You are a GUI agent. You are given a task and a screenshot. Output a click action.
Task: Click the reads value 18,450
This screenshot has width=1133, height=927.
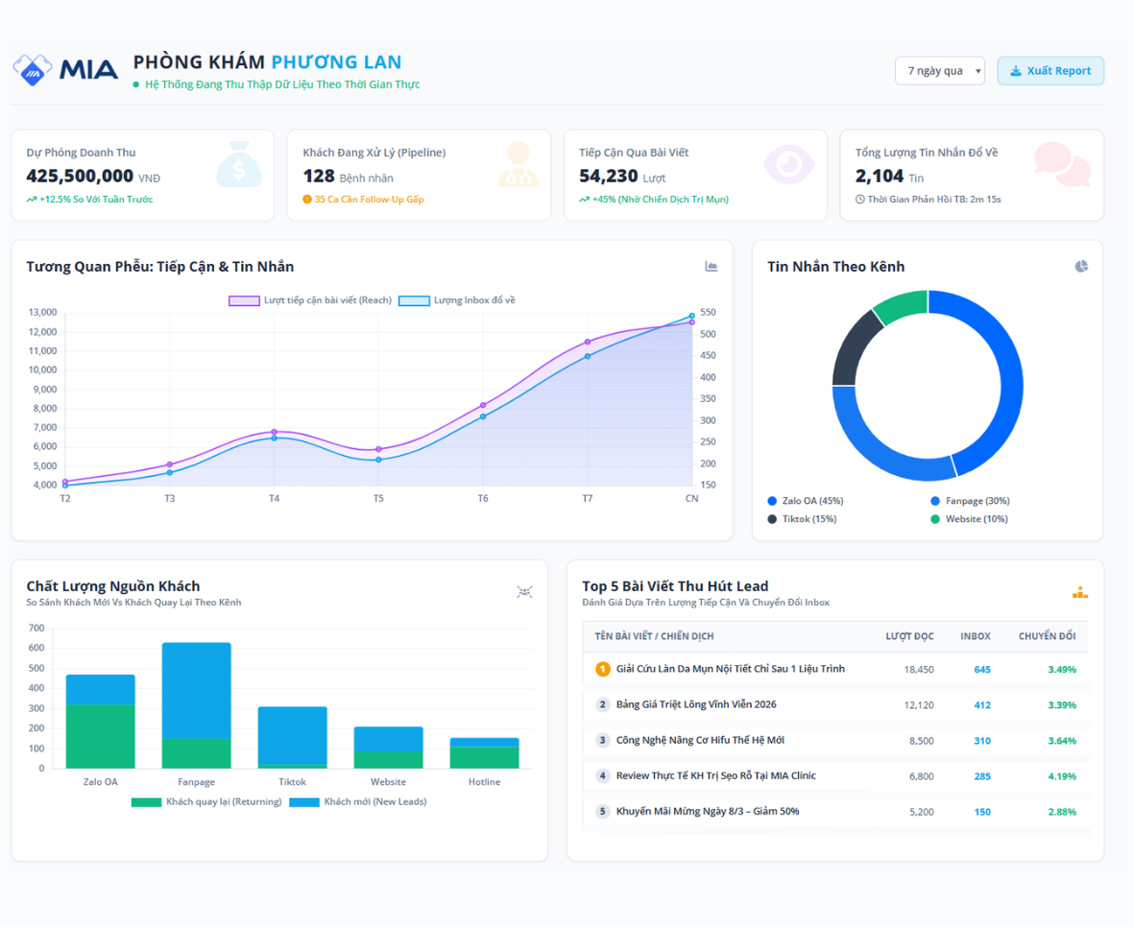coord(918,669)
